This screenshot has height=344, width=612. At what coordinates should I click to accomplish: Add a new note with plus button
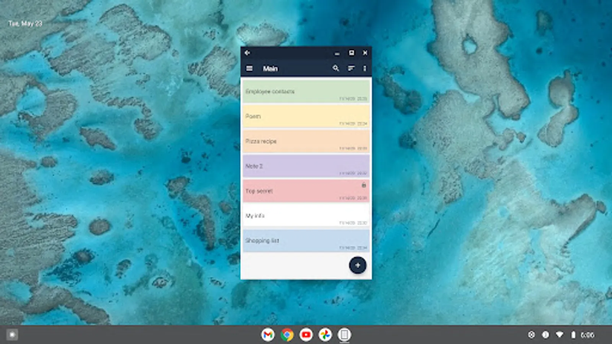click(x=358, y=265)
